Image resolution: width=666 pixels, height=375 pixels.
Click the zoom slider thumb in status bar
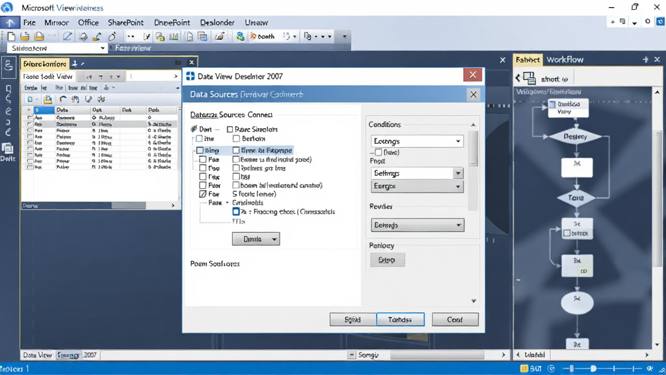593,368
